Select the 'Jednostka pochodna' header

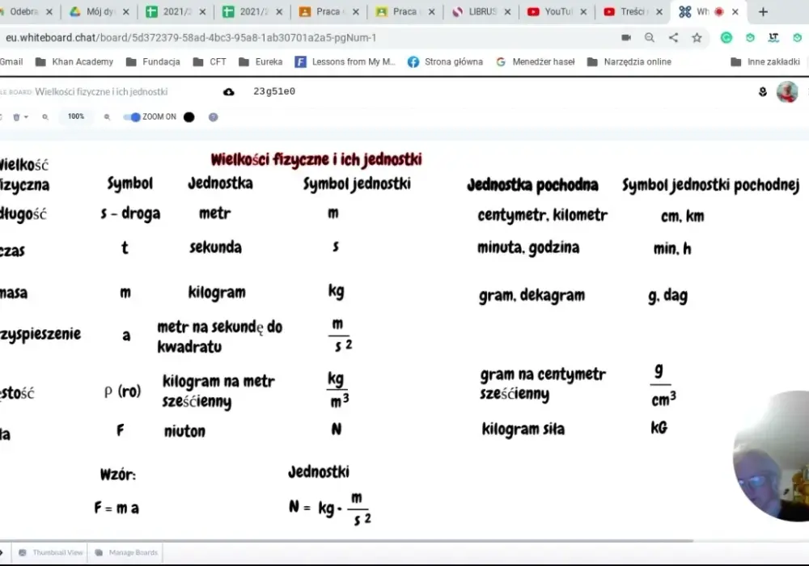pyautogui.click(x=532, y=184)
